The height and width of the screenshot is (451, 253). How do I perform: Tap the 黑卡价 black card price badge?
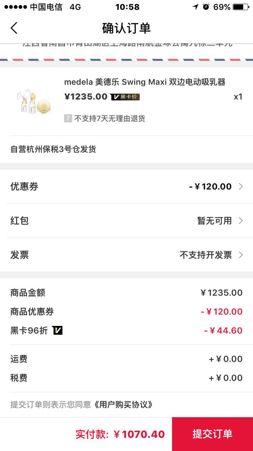pos(125,97)
